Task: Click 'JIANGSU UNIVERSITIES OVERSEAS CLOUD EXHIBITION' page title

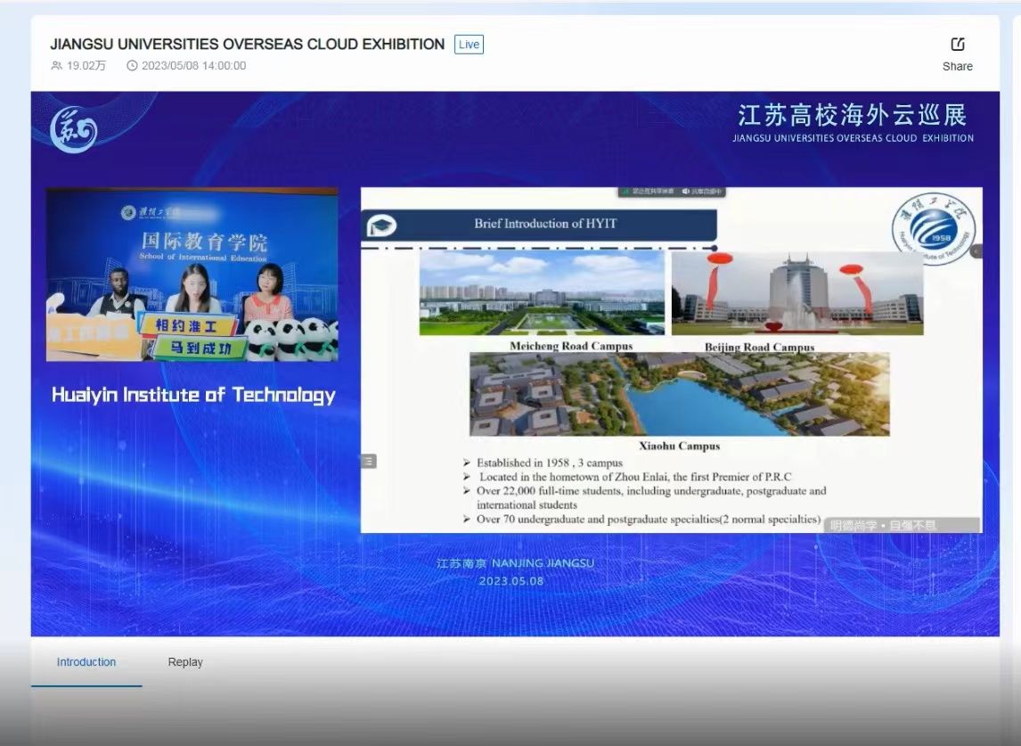Action: pyautogui.click(x=248, y=45)
